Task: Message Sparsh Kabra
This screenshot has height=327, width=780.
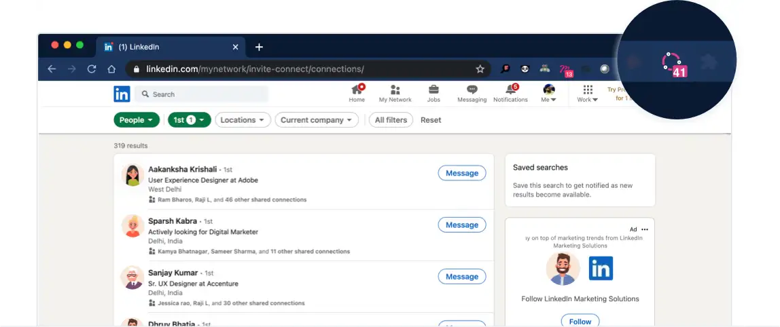Action: (x=462, y=225)
